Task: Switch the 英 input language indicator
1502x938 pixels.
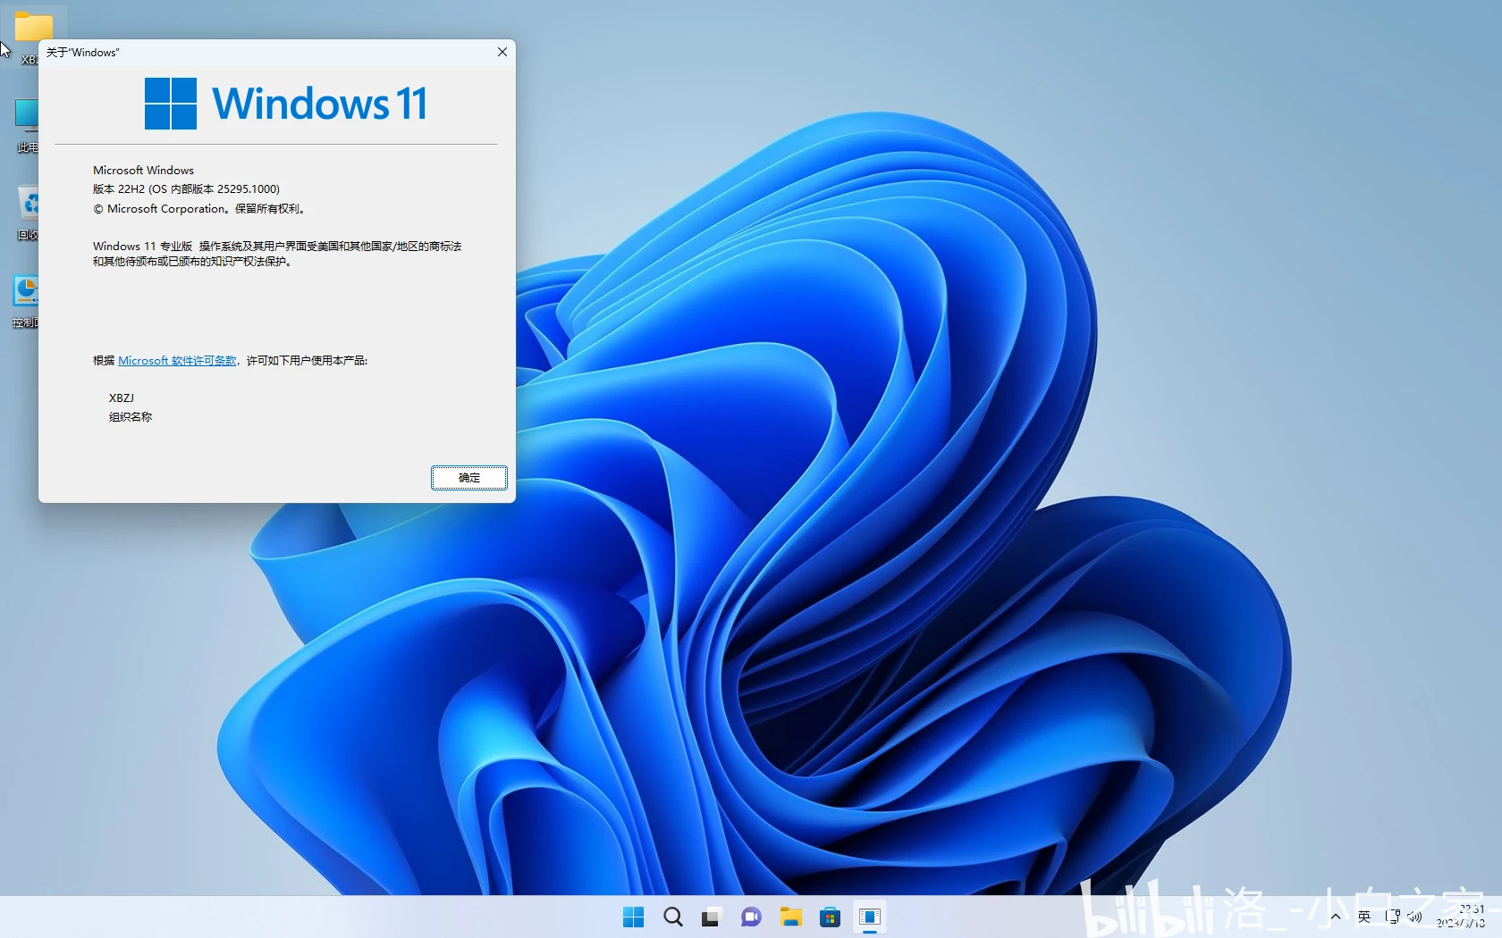Action: [x=1363, y=917]
